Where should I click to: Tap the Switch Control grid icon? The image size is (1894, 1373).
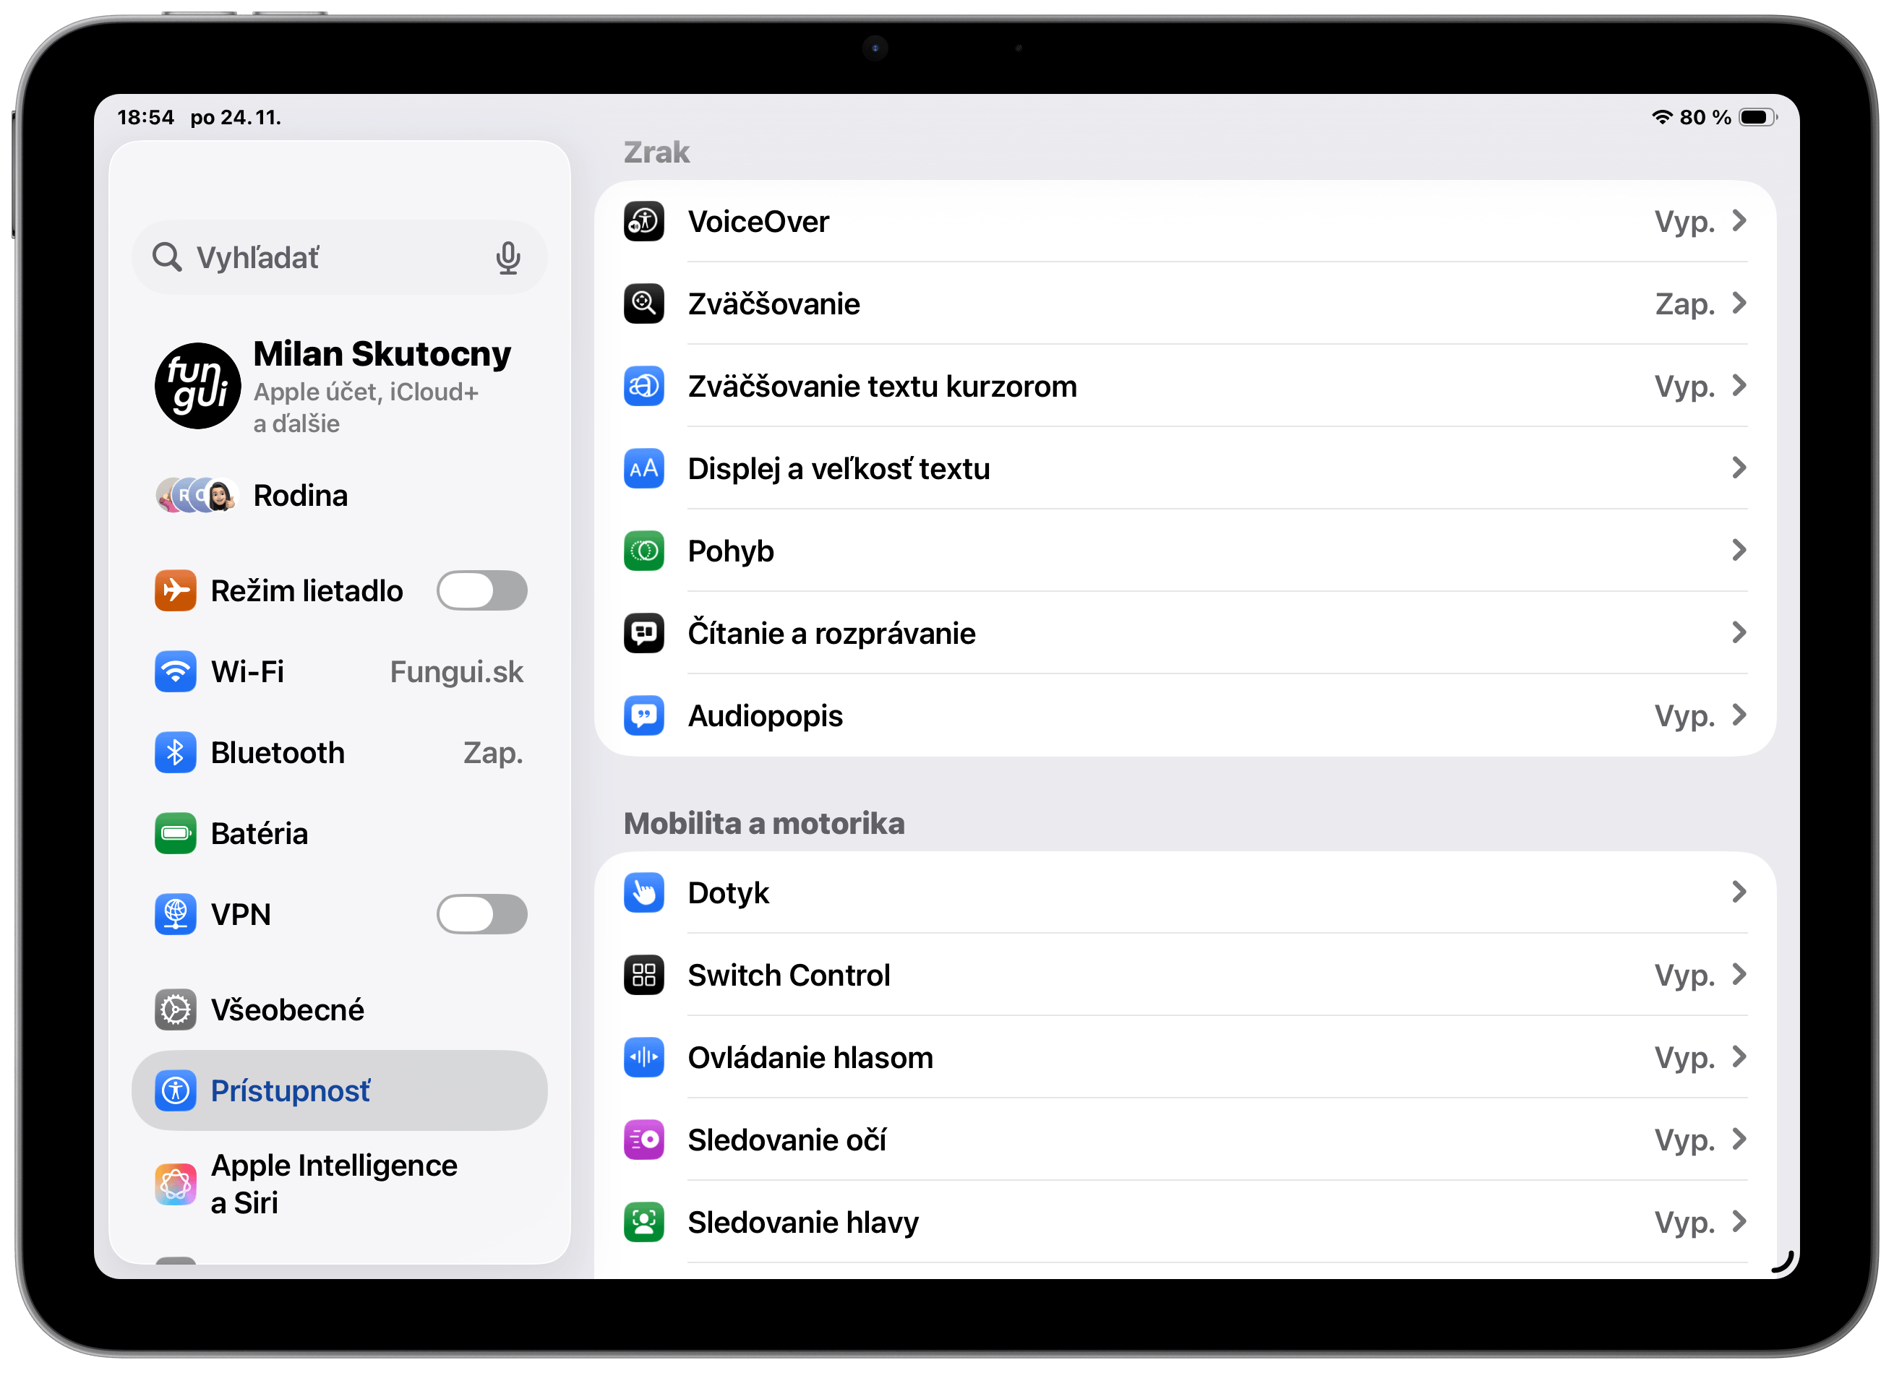(x=644, y=975)
